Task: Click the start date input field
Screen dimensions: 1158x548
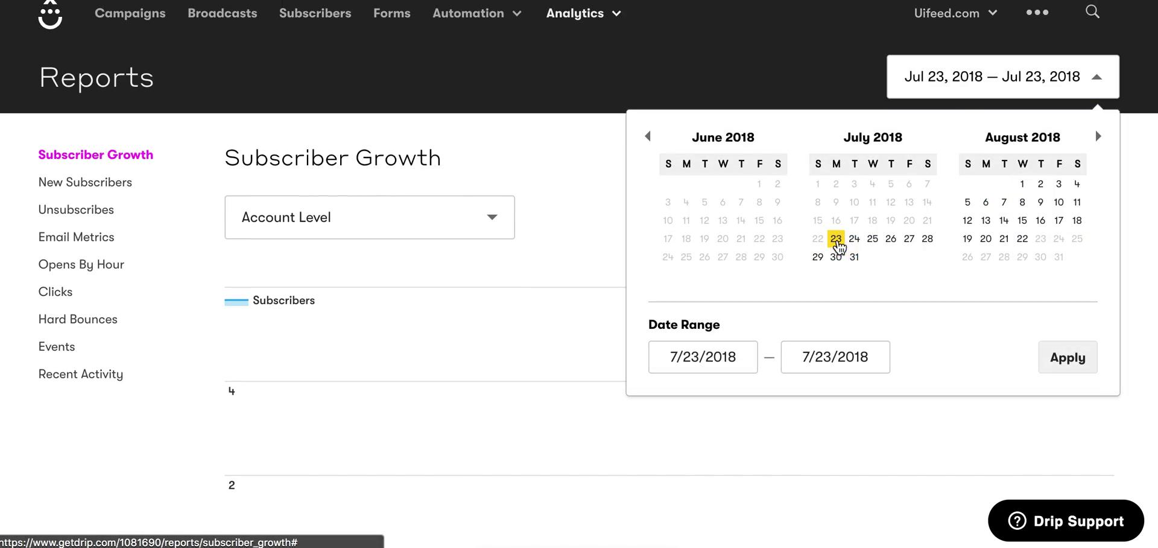Action: (x=703, y=357)
